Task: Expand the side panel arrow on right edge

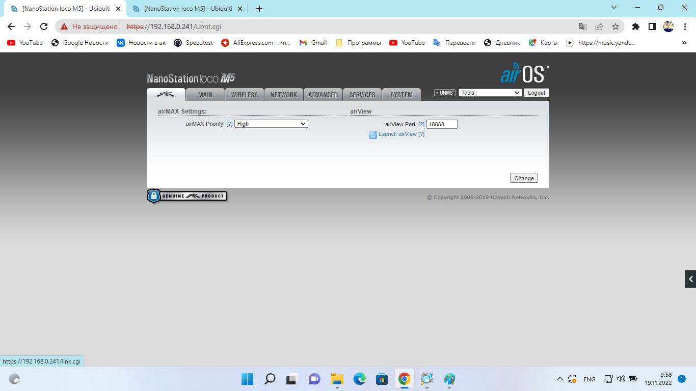Action: 690,279
